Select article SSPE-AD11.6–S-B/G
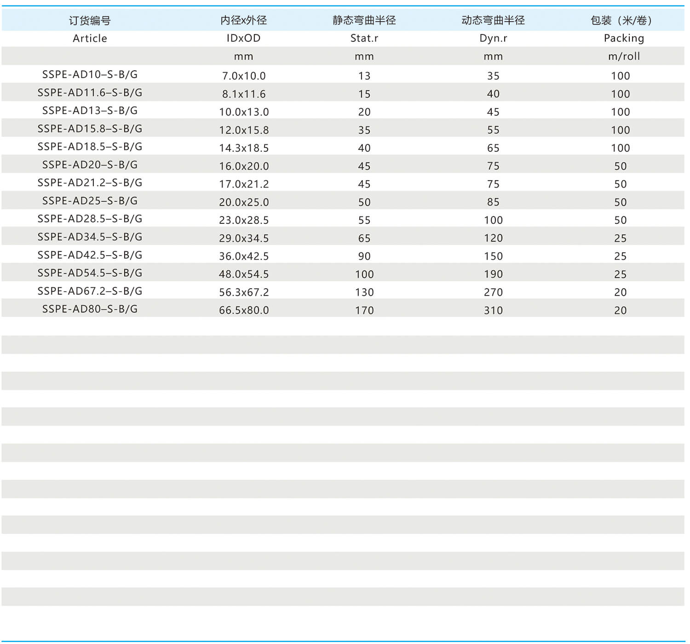Screen dimensions: 690x644 [x=90, y=93]
